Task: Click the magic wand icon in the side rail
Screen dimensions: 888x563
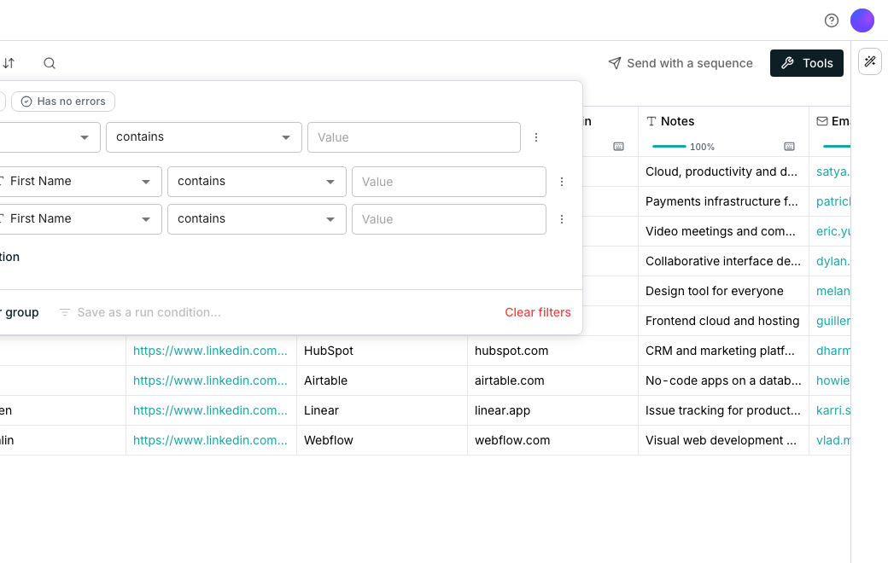Action: (x=870, y=61)
